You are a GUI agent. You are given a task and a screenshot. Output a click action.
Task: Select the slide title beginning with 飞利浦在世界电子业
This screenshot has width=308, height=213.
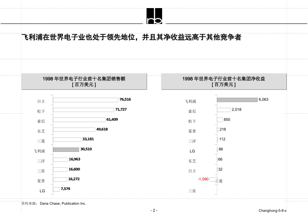click(131, 37)
